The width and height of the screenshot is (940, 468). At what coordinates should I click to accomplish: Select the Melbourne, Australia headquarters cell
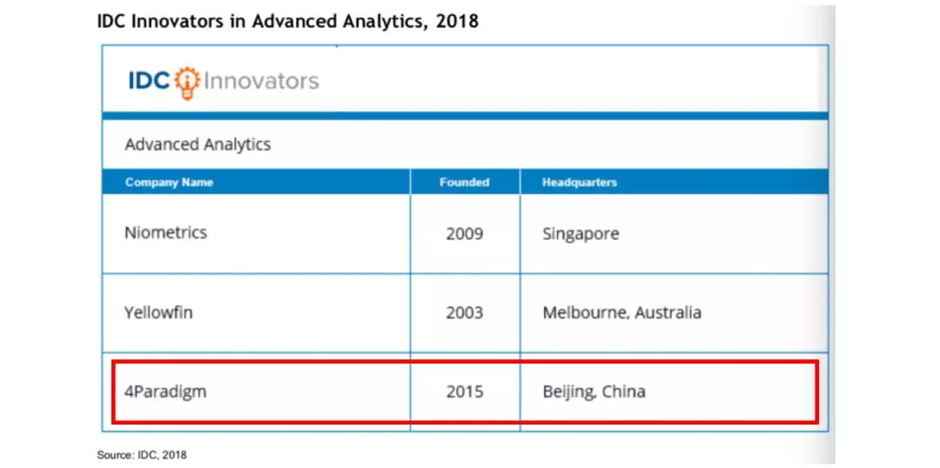tap(621, 312)
